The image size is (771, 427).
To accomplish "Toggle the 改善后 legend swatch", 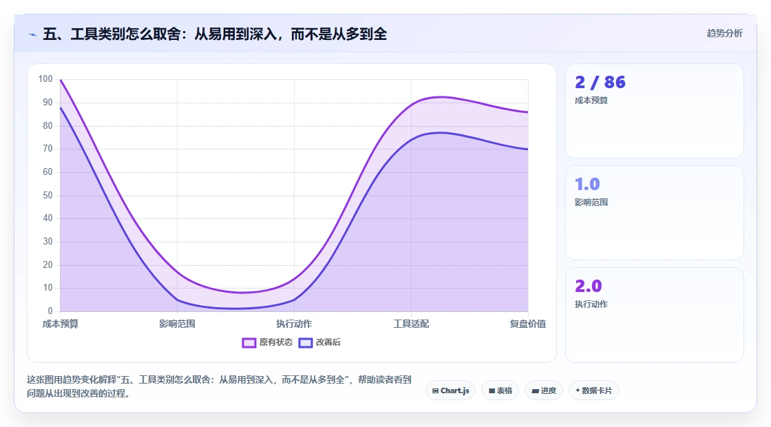I will pyautogui.click(x=306, y=343).
